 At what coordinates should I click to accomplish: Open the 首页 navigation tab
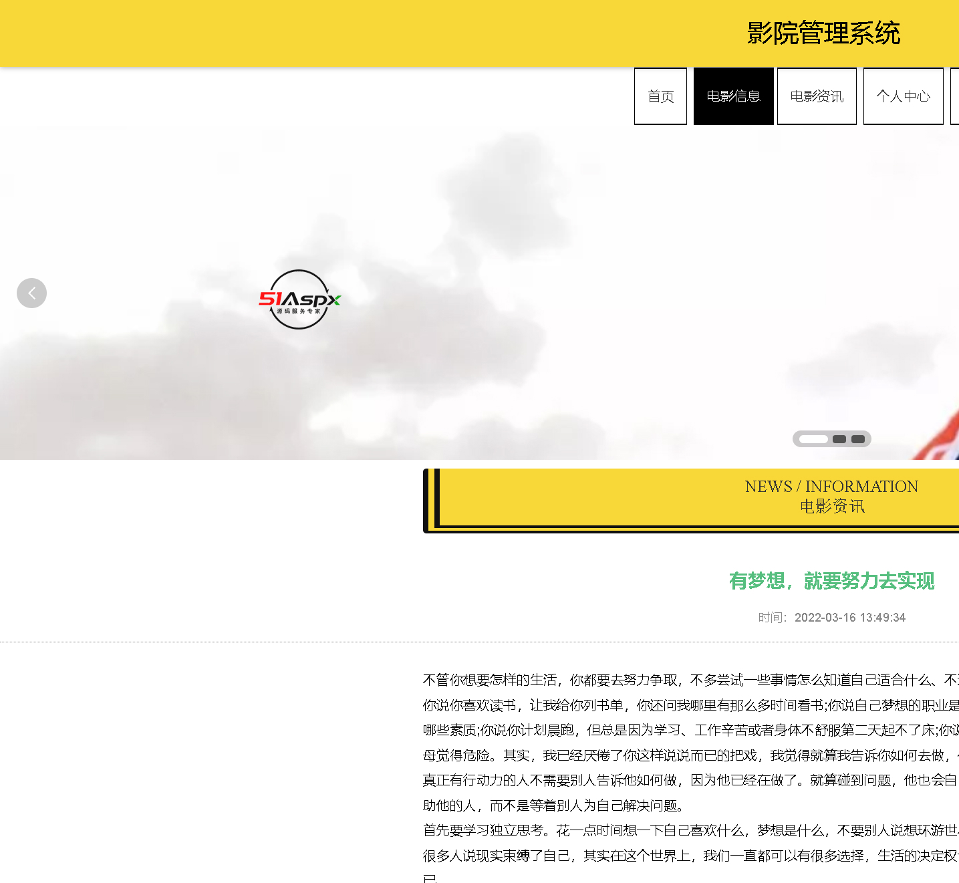pos(660,96)
